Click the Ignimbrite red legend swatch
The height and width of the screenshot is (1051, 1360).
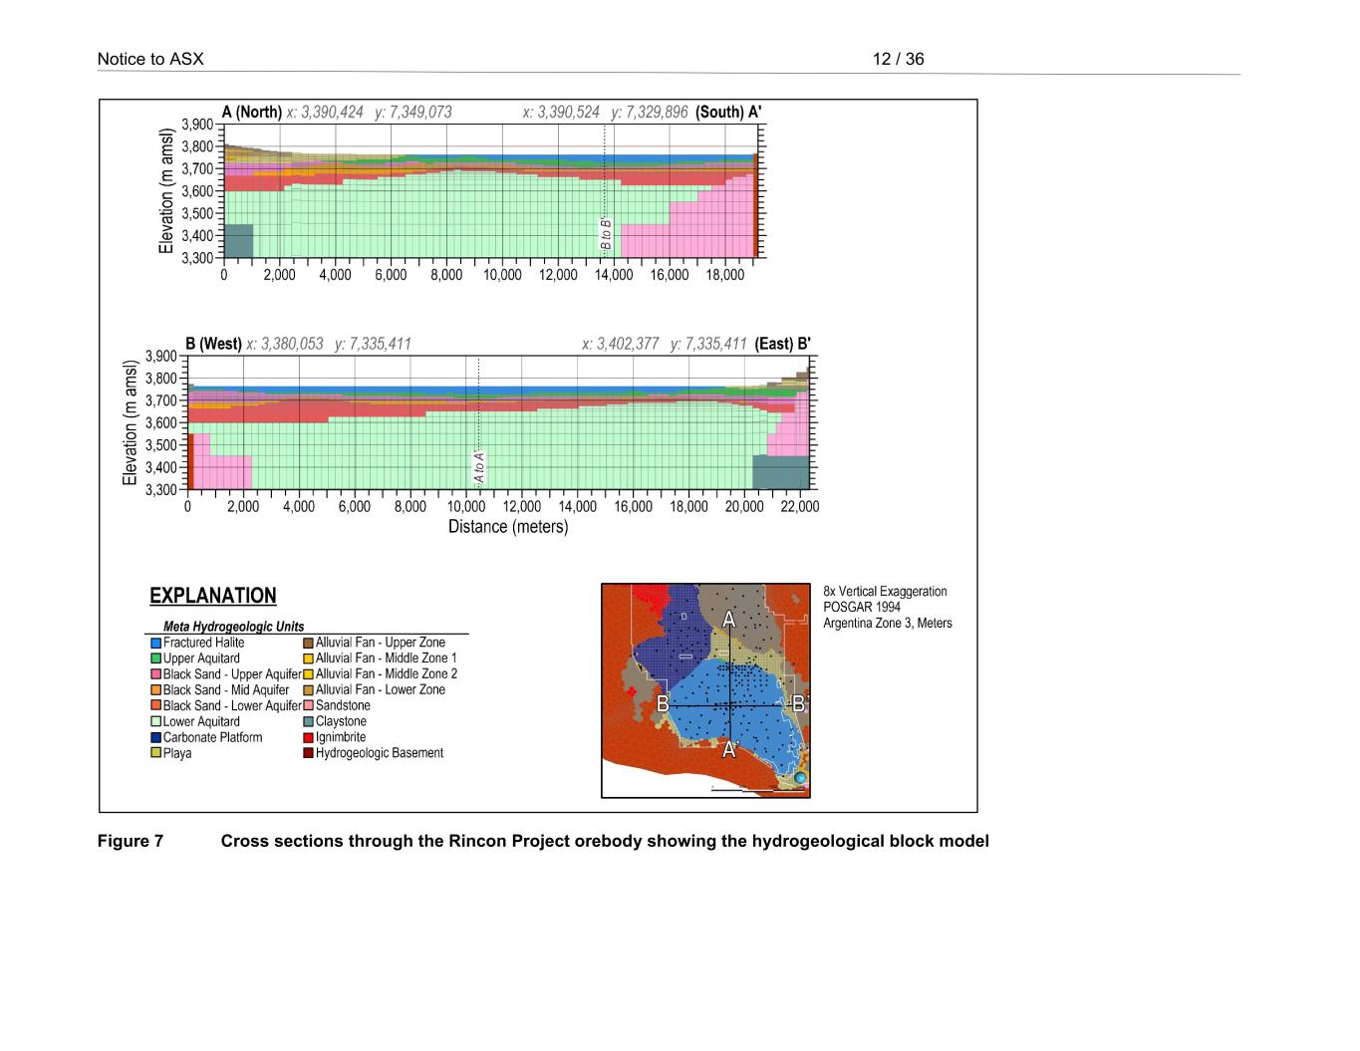309,738
